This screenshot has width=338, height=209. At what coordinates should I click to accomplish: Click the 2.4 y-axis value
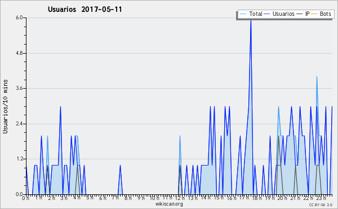[x=19, y=124]
